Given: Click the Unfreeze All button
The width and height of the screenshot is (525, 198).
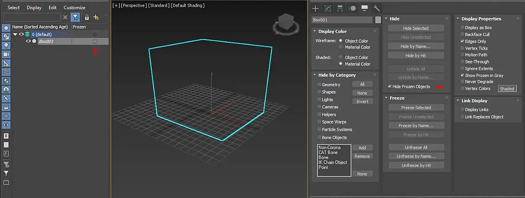Looking at the screenshot, I should 416,147.
